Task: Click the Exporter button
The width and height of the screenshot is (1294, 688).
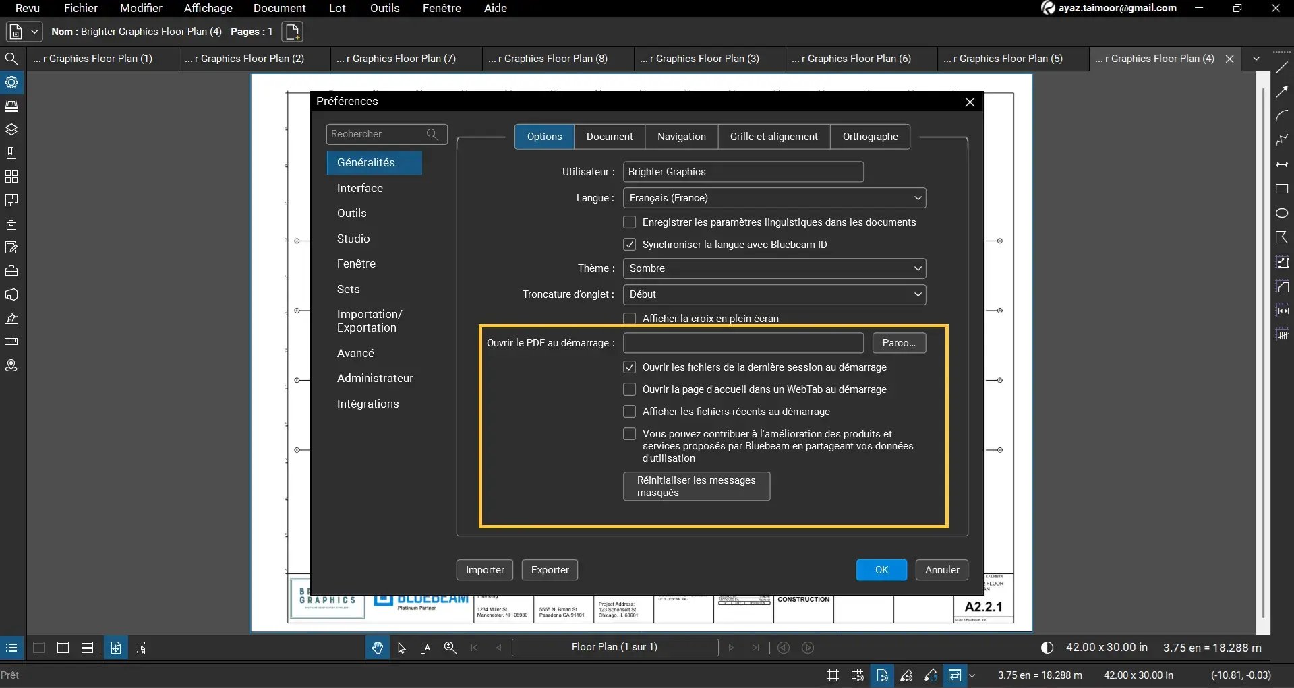Action: (550, 569)
